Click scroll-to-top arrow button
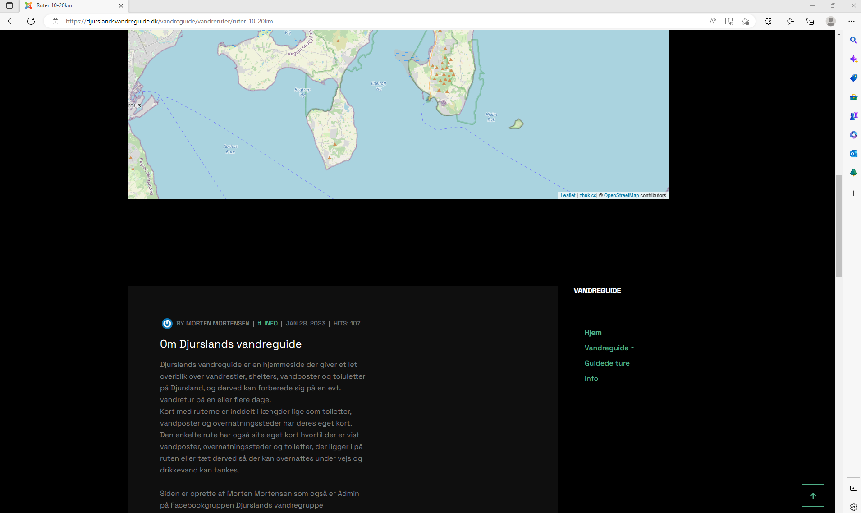Screen dimensions: 861x513 click(813, 495)
